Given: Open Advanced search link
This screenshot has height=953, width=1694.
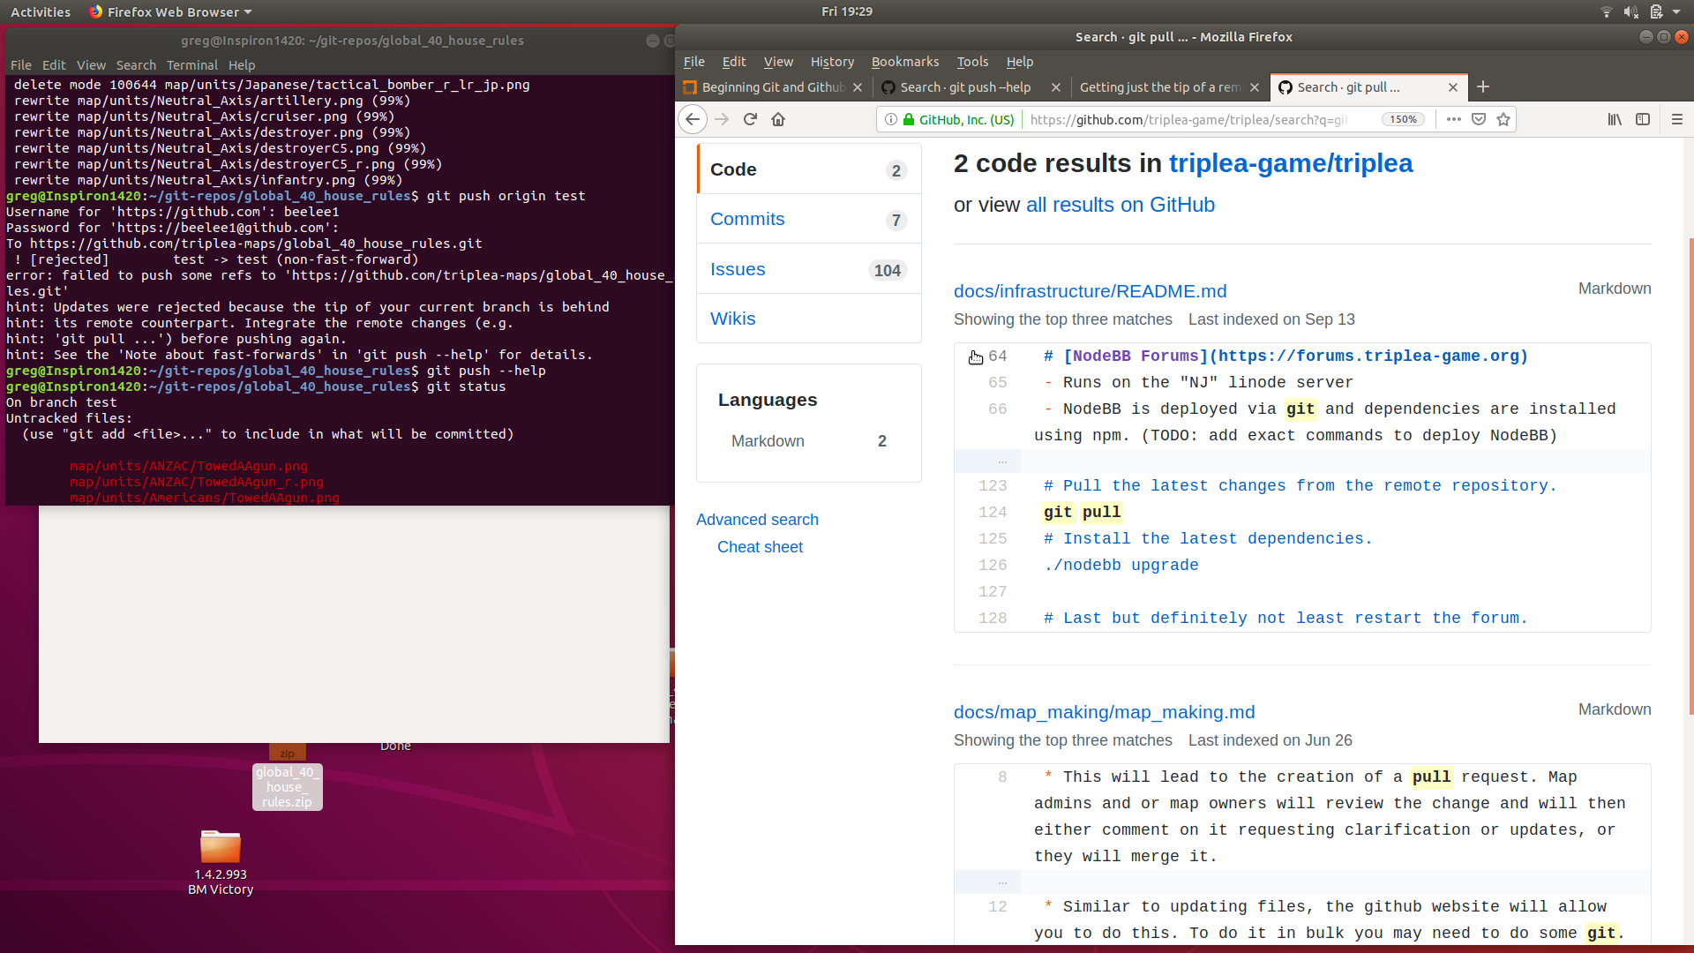Looking at the screenshot, I should 757,520.
